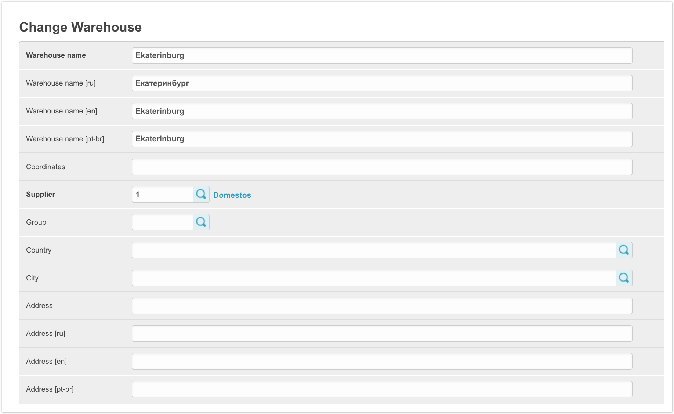Image resolution: width=674 pixels, height=414 pixels.
Task: Click the Address [ru] input field
Action: (382, 333)
